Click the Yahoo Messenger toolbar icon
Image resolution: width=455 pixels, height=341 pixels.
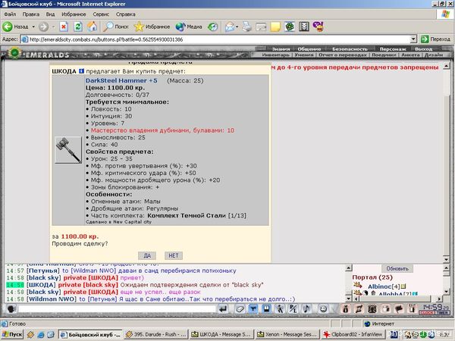point(318,27)
